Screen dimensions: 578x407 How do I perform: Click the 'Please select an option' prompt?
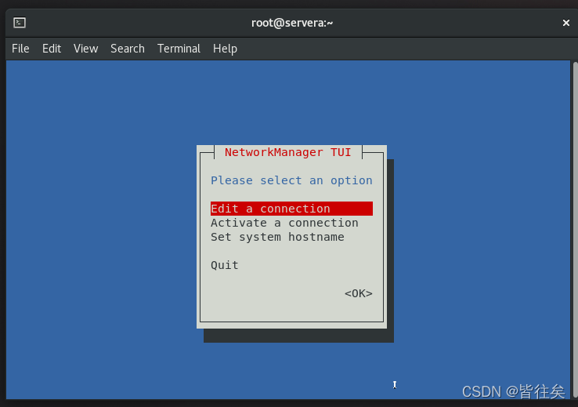pyautogui.click(x=291, y=180)
